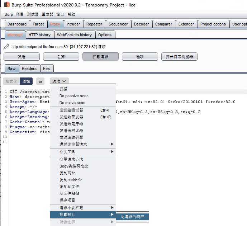Click the 选项 action button
The height and width of the screenshot is (226, 247).
coord(140,57)
